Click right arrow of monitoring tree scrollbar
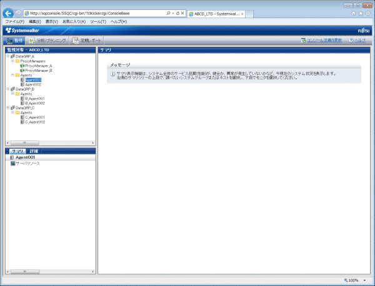This screenshot has height=286, width=375. [93, 143]
